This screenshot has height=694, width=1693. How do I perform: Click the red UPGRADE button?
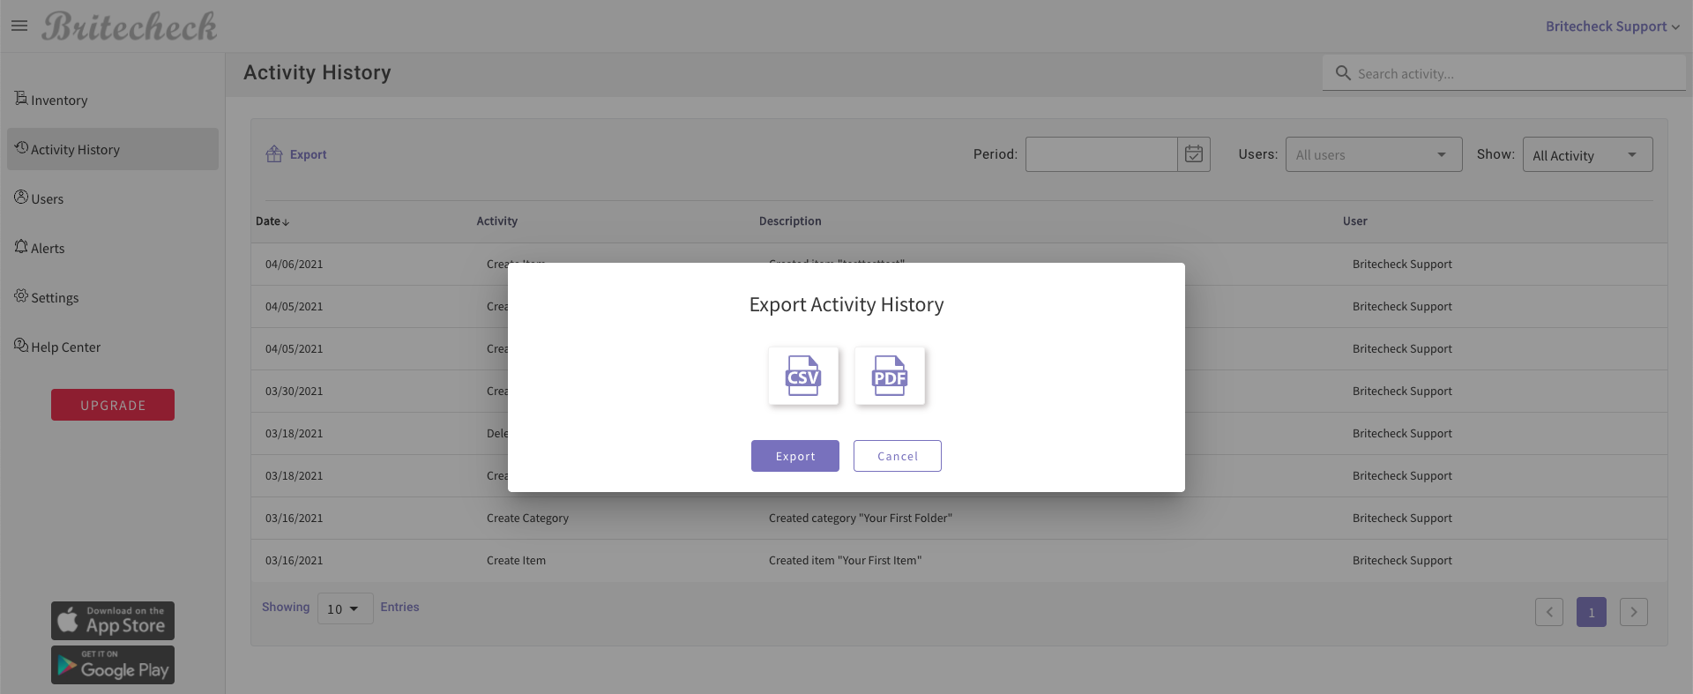click(x=113, y=405)
